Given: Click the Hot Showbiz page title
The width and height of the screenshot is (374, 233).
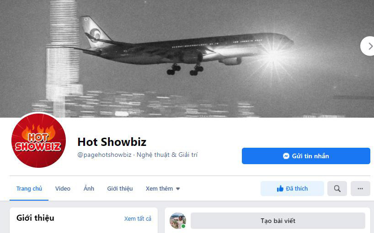Looking at the screenshot, I should point(112,142).
